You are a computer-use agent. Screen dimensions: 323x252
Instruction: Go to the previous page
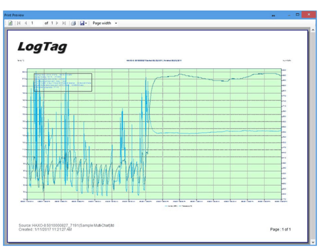point(26,23)
